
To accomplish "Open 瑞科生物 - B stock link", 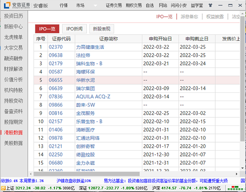I will [x=89, y=64].
